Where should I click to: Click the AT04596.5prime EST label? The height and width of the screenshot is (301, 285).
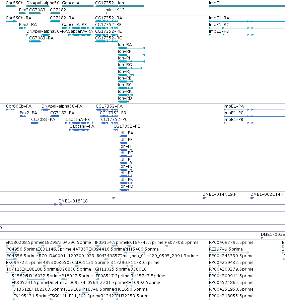point(74,243)
